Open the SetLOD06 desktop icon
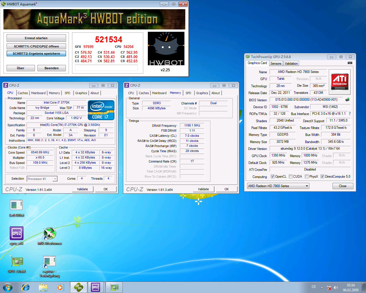Image resolution: width=366 pixels, height=293 pixels. 16,208
